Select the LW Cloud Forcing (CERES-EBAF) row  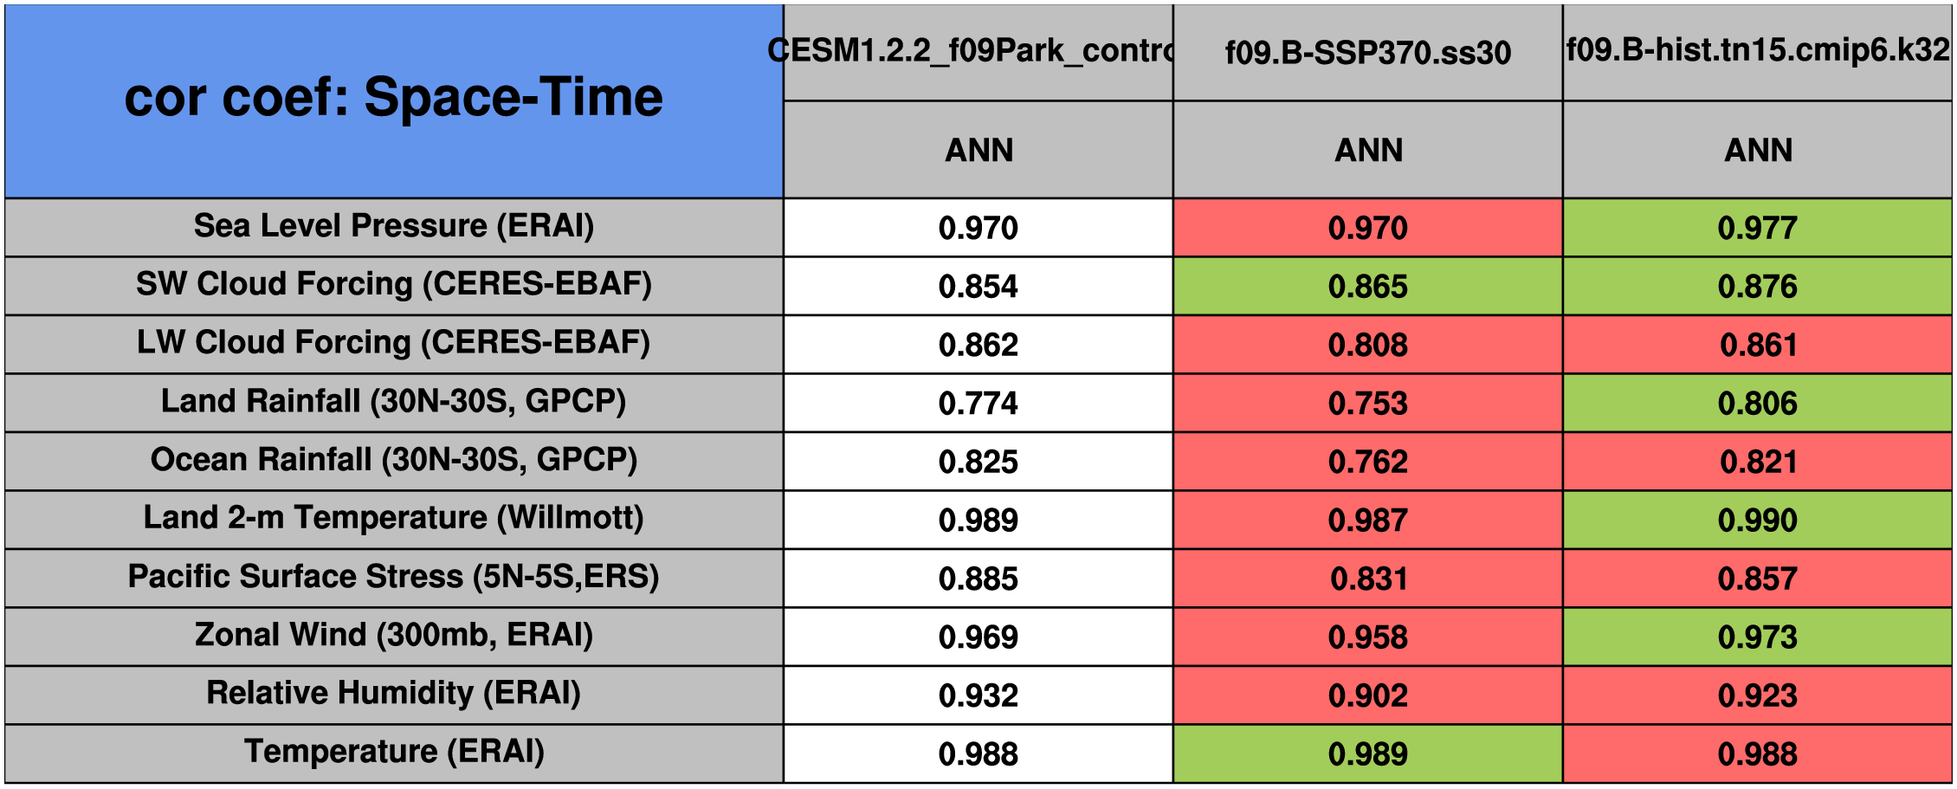coord(394,343)
